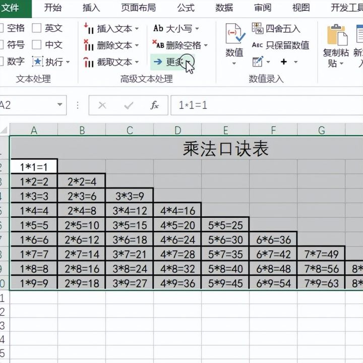Image resolution: width=363 pixels, height=363 pixels.
Task: Expand the pencil edit icon dropdown
Action: coord(268,62)
